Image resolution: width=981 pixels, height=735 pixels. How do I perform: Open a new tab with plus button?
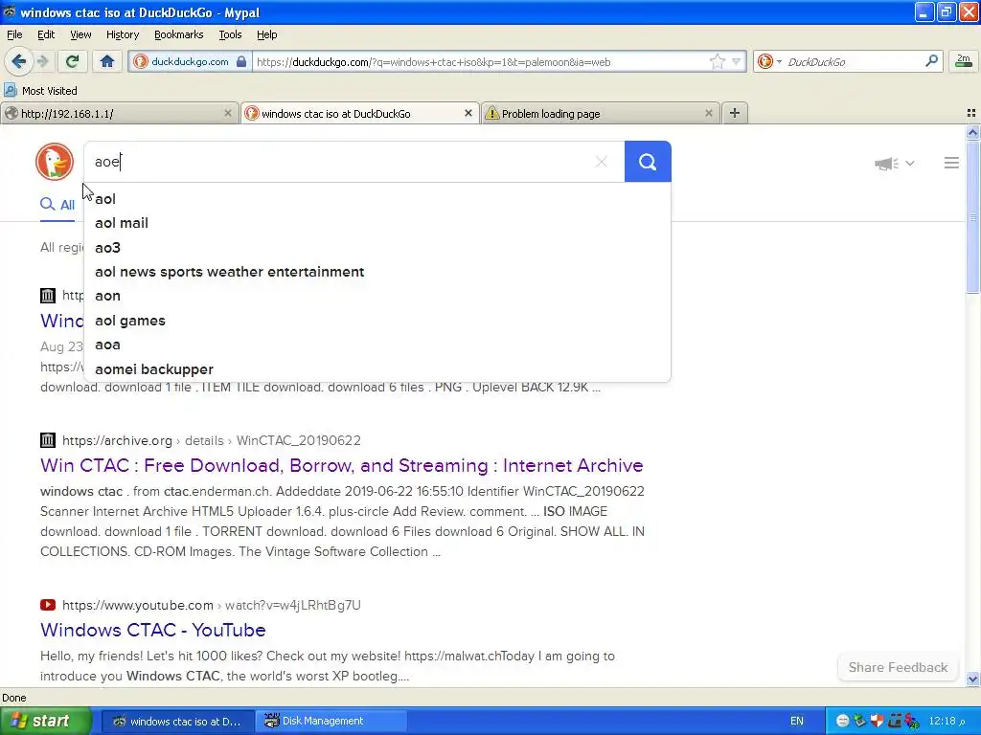(x=735, y=113)
